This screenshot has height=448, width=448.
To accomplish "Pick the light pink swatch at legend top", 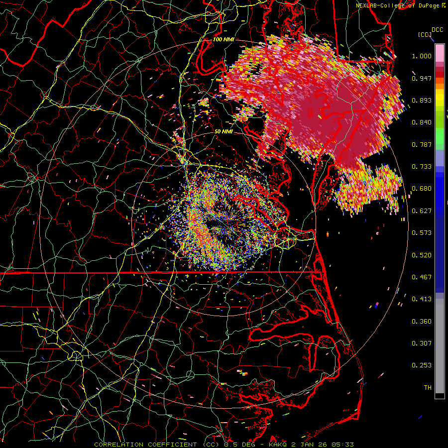I will pos(440,53).
